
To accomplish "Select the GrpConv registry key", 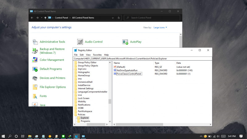I will point(82,69).
